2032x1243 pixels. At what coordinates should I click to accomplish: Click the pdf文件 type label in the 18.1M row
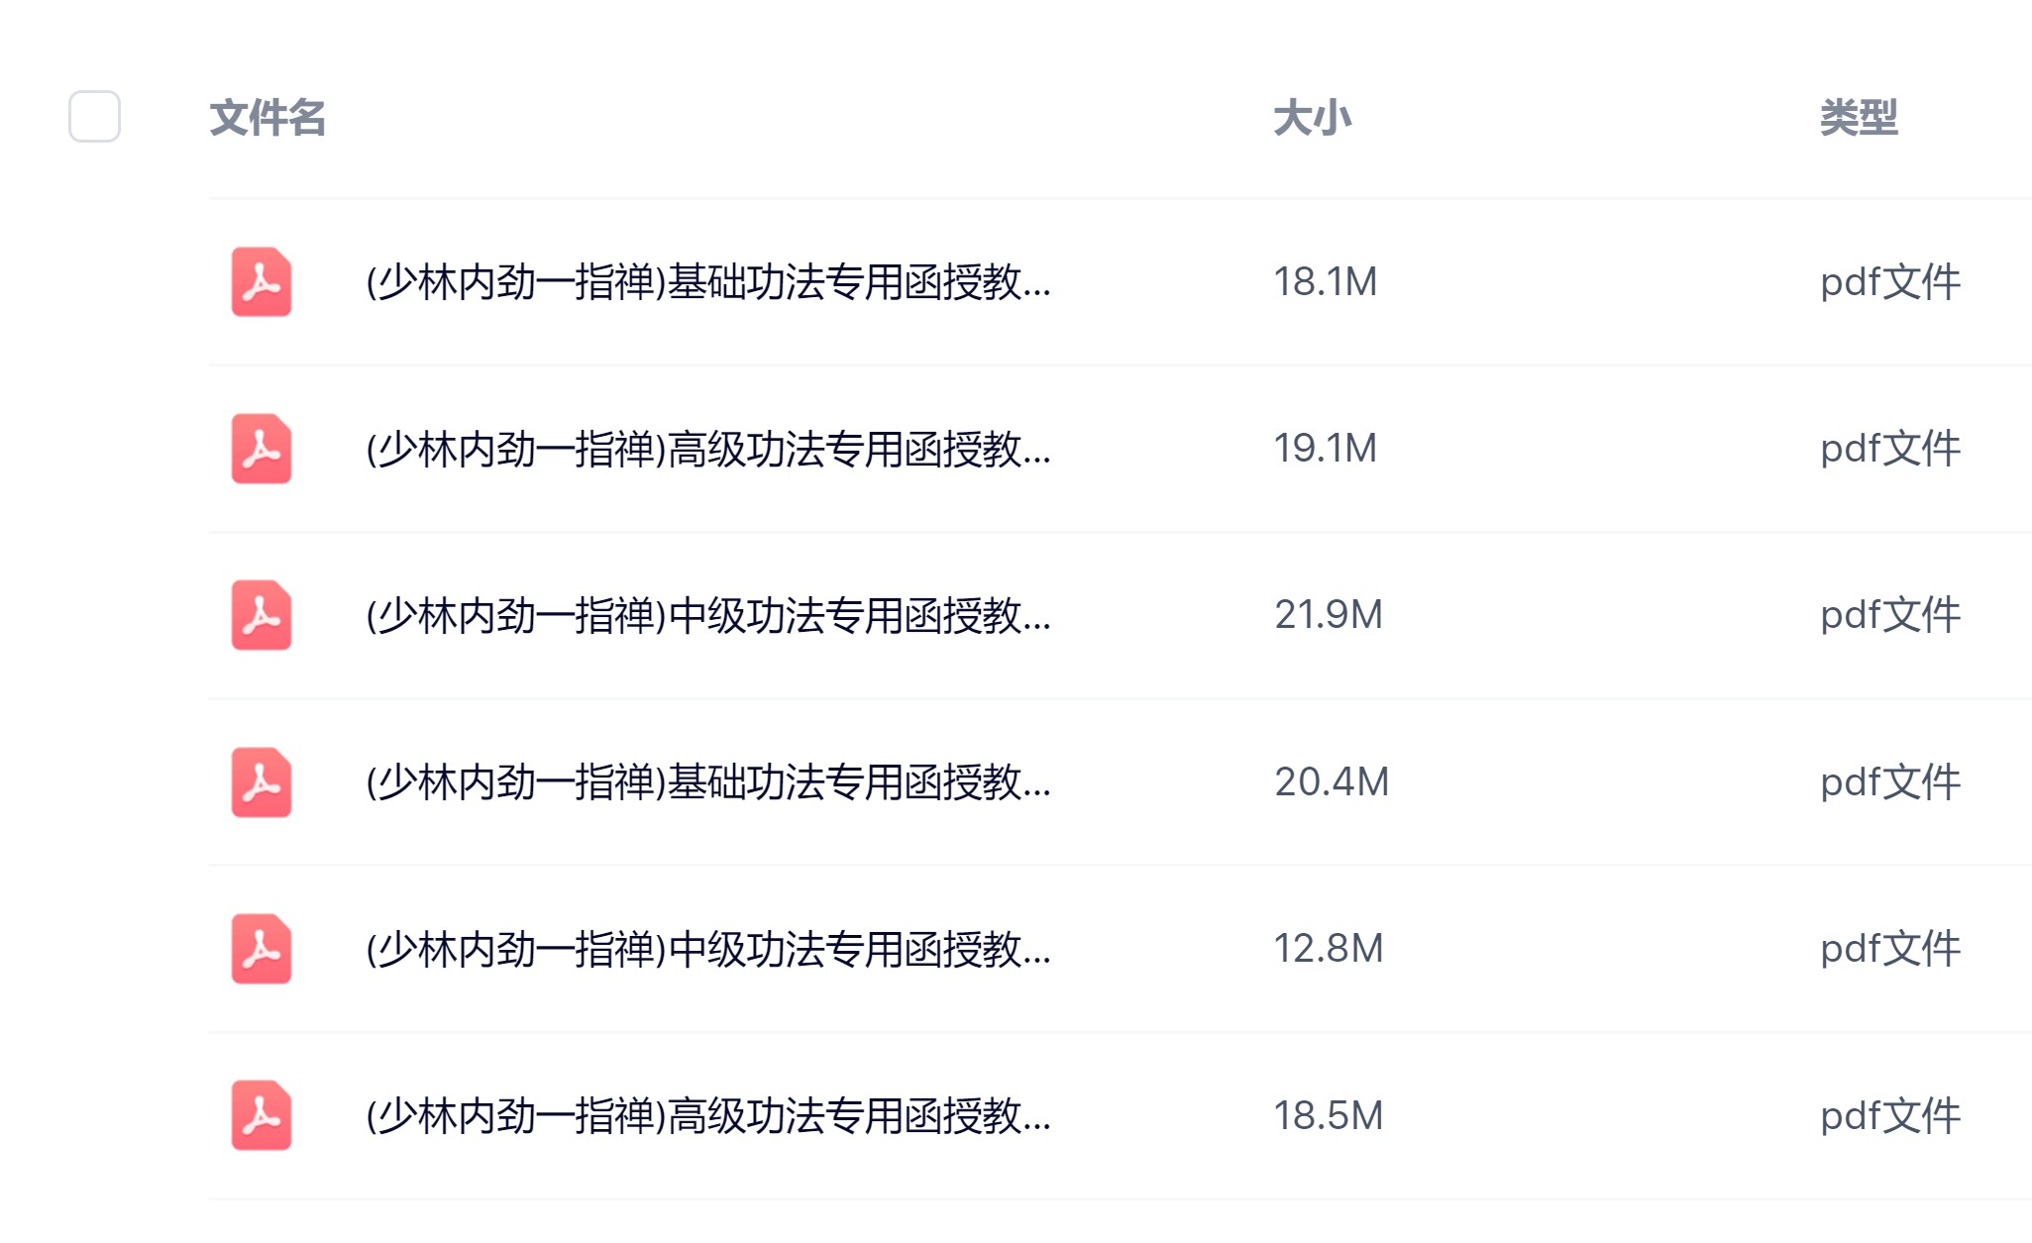coord(1889,282)
